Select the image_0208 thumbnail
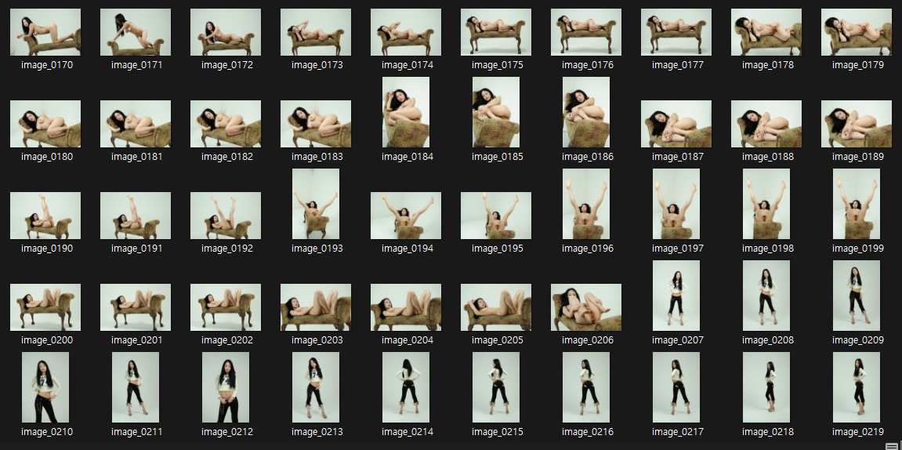 tap(766, 296)
